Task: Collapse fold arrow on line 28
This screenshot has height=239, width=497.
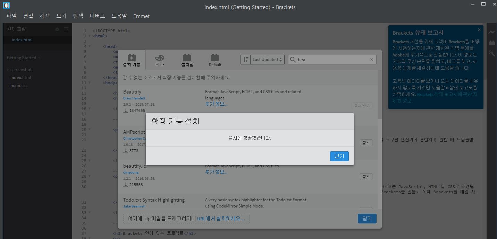Action: pos(90,176)
